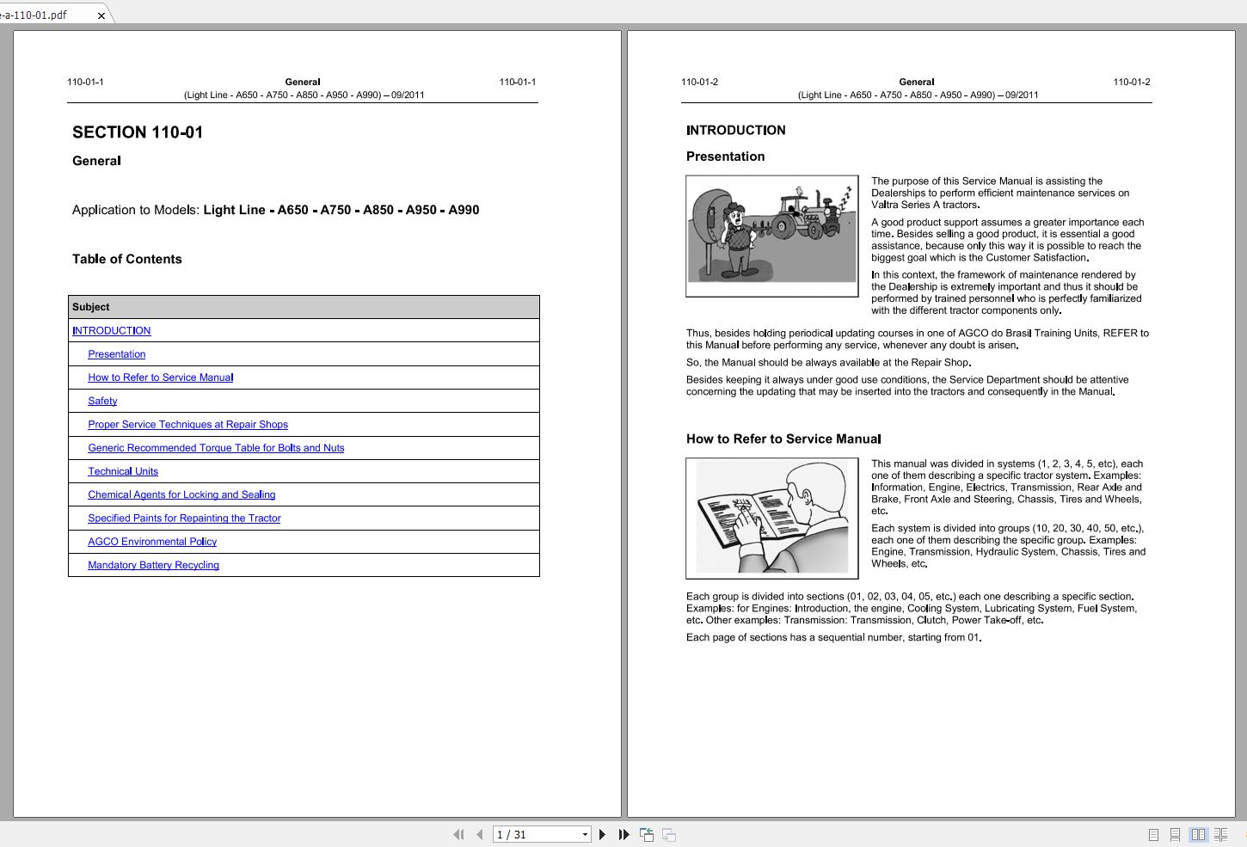Viewport: 1247px width, 847px height.
Task: Click the previous view navigation icon
Action: click(647, 834)
